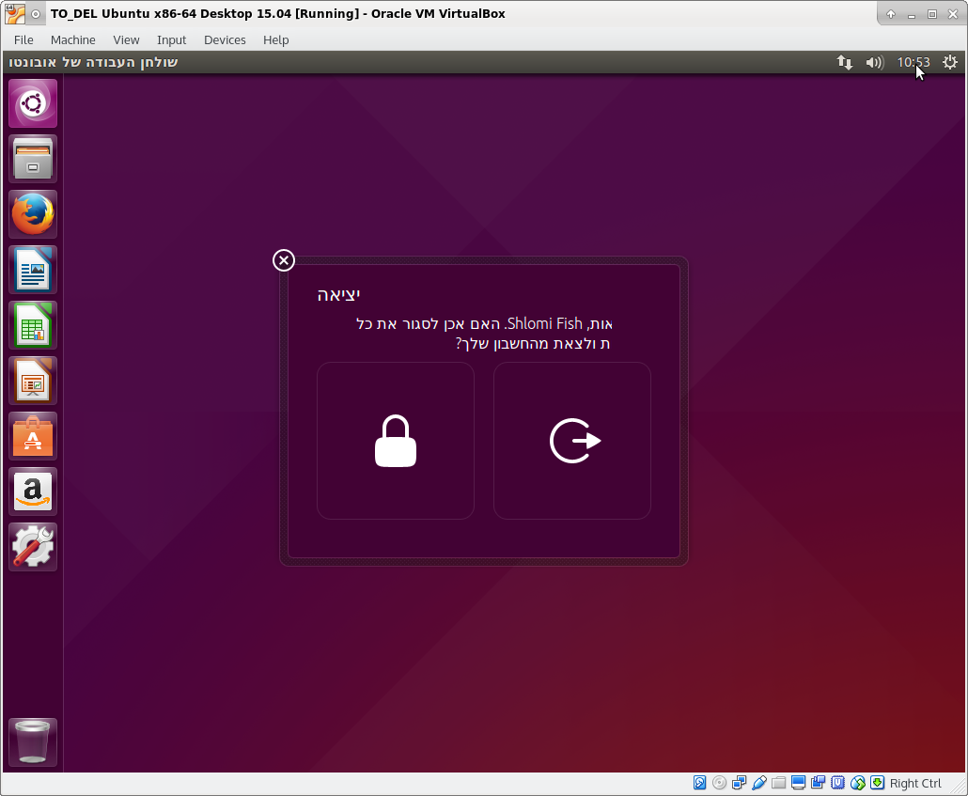Open Ubuntu Software Center
The height and width of the screenshot is (796, 968).
pyautogui.click(x=33, y=436)
